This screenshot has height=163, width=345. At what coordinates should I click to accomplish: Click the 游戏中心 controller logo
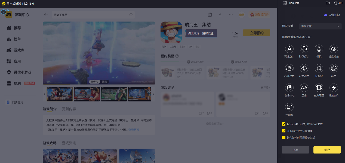pyautogui.click(x=9, y=15)
